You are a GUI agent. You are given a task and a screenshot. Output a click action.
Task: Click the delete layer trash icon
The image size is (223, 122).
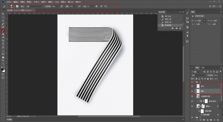[x=218, y=120]
